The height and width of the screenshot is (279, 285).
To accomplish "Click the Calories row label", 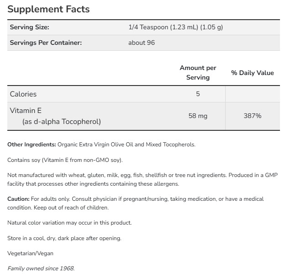I will [x=23, y=94].
